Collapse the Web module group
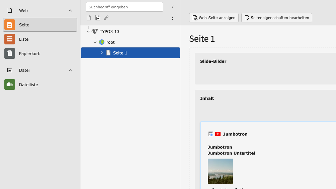 click(70, 11)
